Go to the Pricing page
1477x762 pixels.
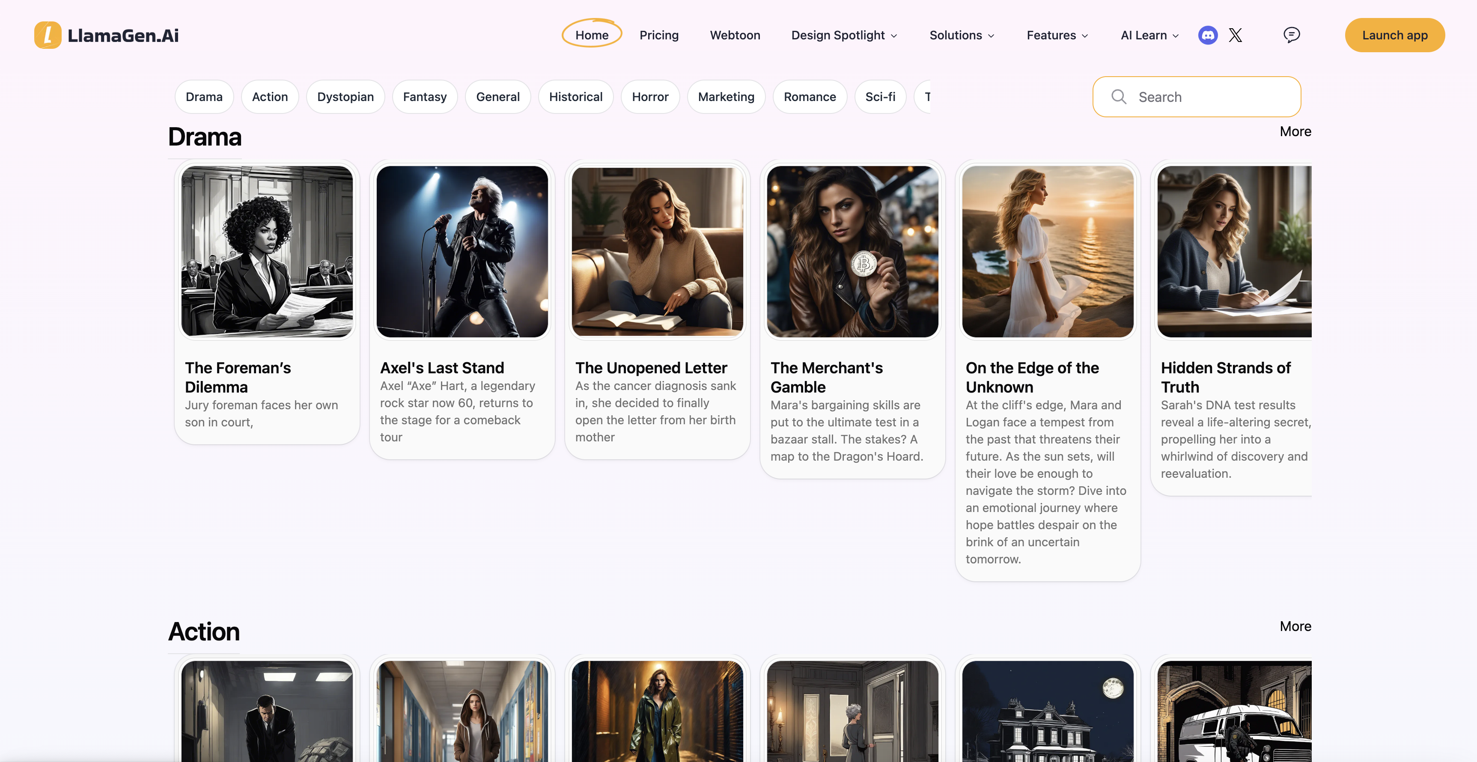[x=659, y=35]
